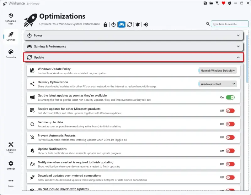Open the Windows Update Policy dropdown
This screenshot has height=195, width=251.
[217, 71]
